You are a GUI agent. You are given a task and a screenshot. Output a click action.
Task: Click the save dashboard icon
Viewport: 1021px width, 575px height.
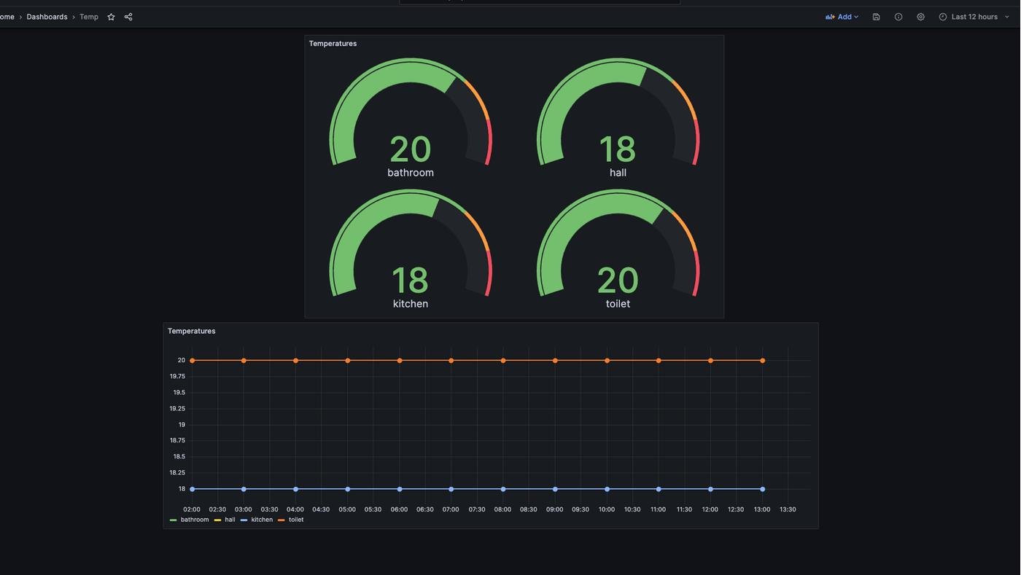876,17
